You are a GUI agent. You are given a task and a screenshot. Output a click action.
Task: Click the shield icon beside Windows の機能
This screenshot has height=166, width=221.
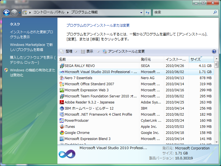coord(6,70)
